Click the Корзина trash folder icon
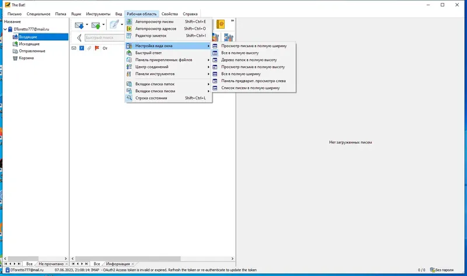The width and height of the screenshot is (467, 276). (x=15, y=58)
